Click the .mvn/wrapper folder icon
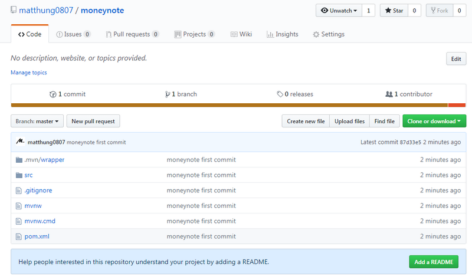The height and width of the screenshot is (279, 472). pos(19,160)
